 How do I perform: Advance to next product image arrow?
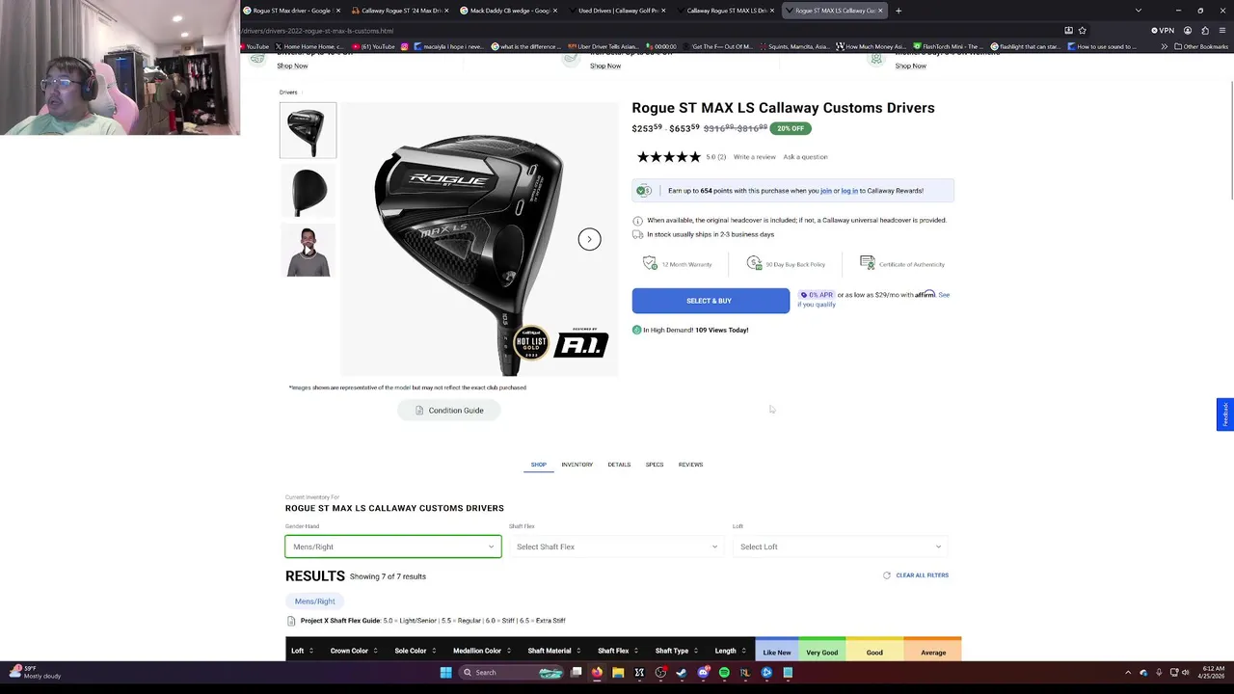(x=589, y=239)
